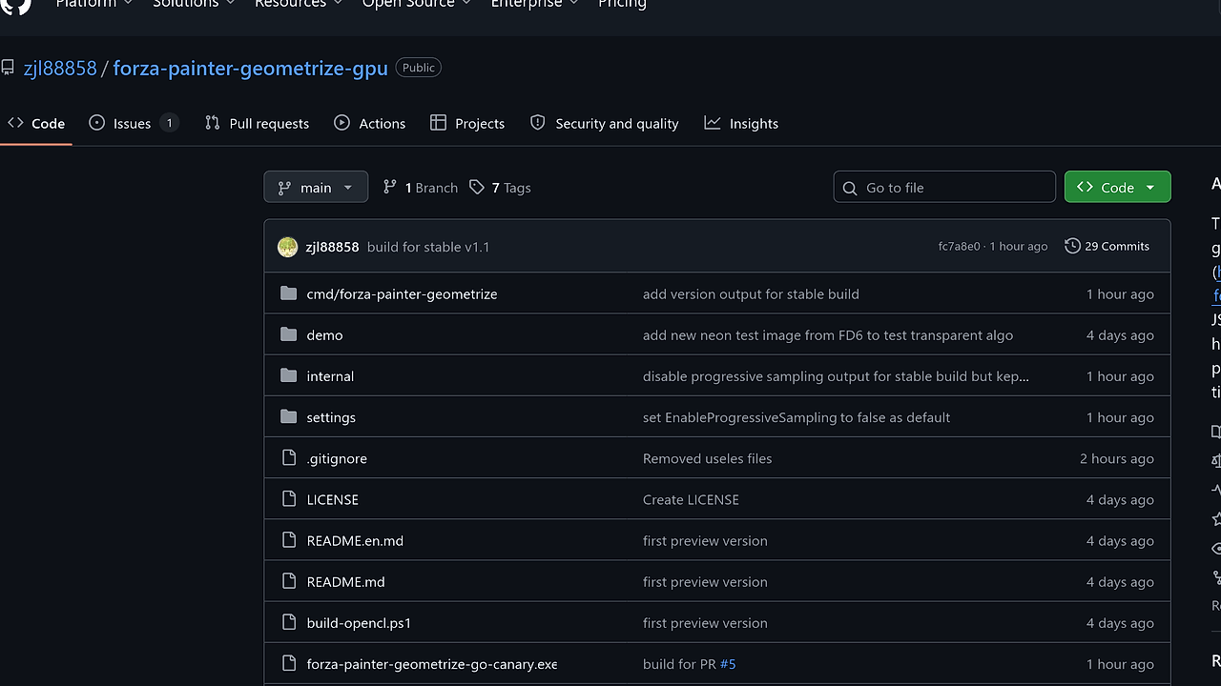This screenshot has width=1221, height=686.
Task: Open the demo folder
Action: [x=324, y=334]
